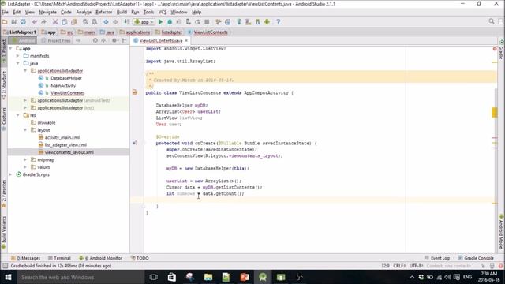Expand the mipmap folder

pyautogui.click(x=25, y=159)
